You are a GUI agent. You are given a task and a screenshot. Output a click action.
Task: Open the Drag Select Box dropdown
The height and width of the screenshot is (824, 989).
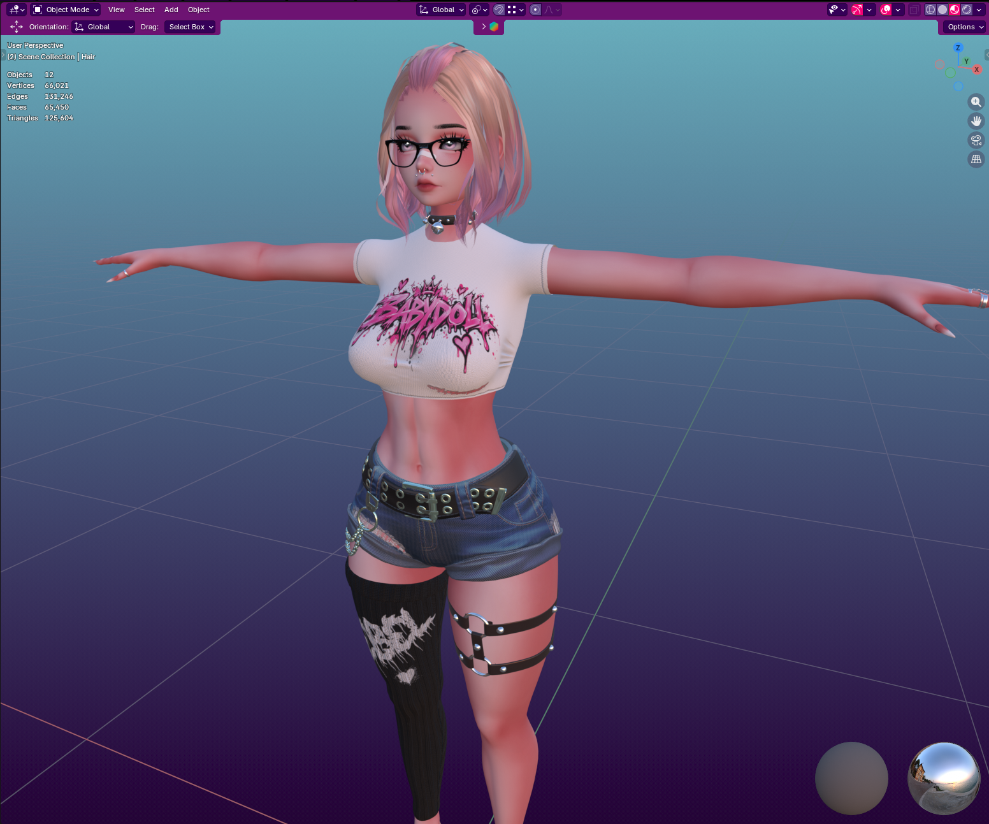point(191,27)
